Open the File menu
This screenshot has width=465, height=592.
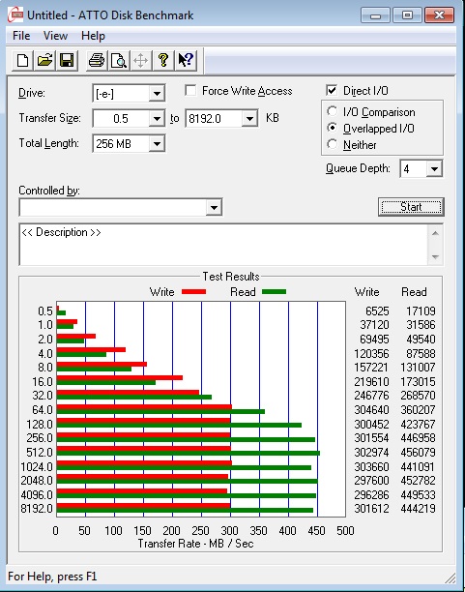pyautogui.click(x=21, y=36)
